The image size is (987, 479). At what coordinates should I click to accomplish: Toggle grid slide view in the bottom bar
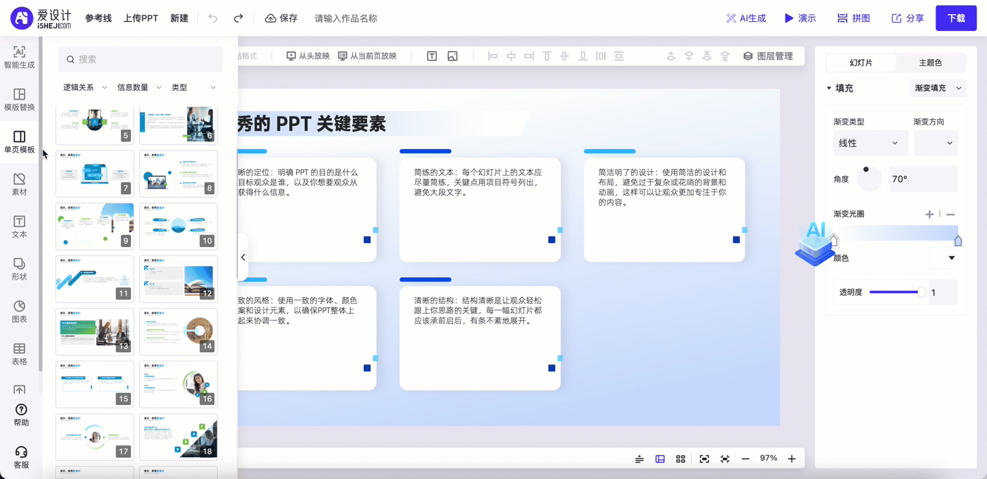pos(680,458)
